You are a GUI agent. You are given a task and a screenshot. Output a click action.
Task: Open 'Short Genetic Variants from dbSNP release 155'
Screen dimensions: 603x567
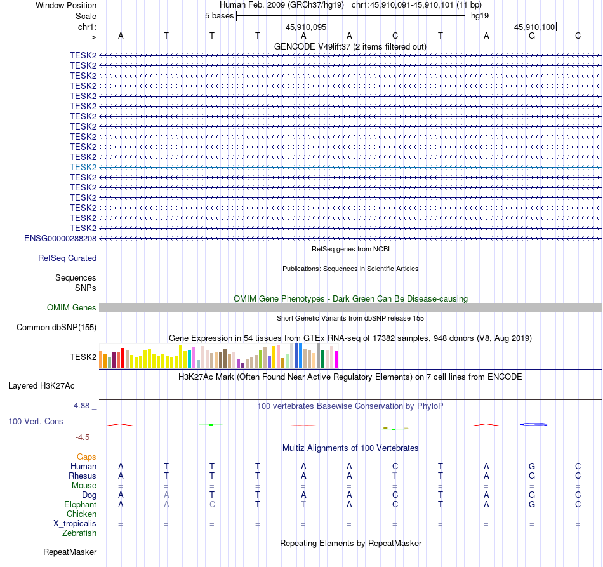[350, 318]
